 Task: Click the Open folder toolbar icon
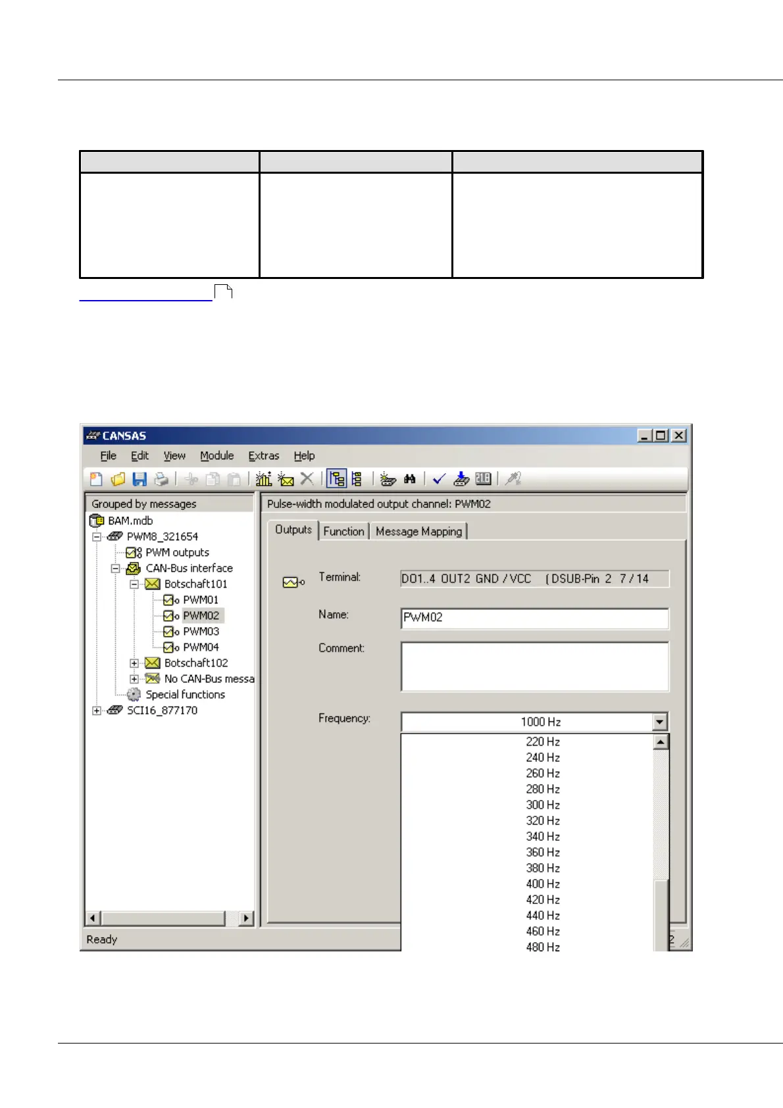click(118, 479)
